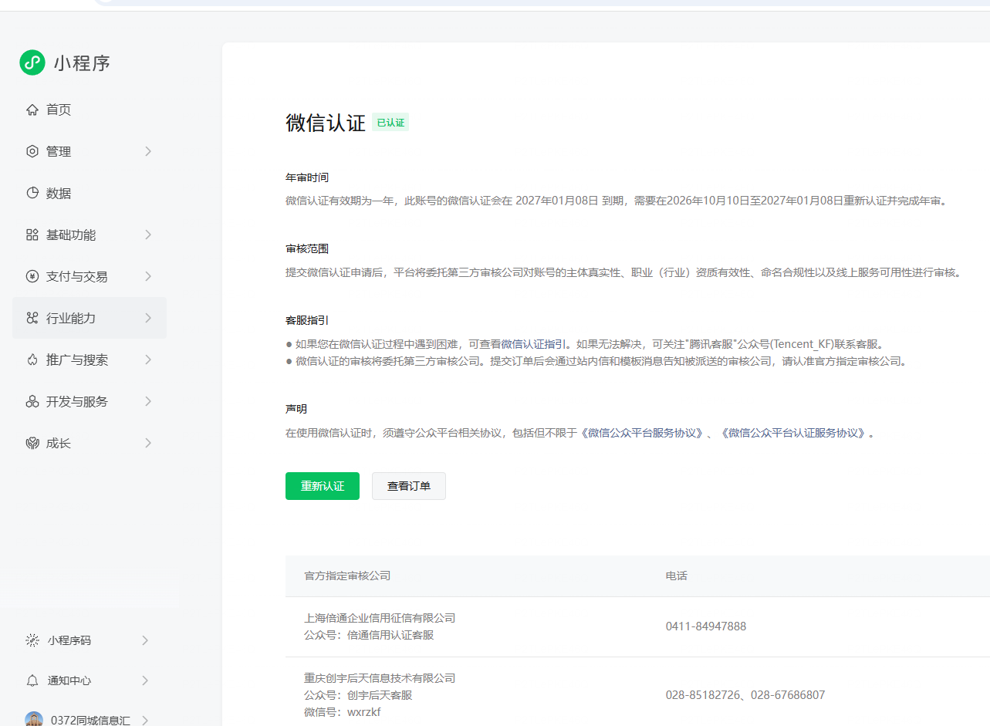Viewport: 990px width, 726px height.
Task: Click the 首页 home icon
Action: pos(32,110)
